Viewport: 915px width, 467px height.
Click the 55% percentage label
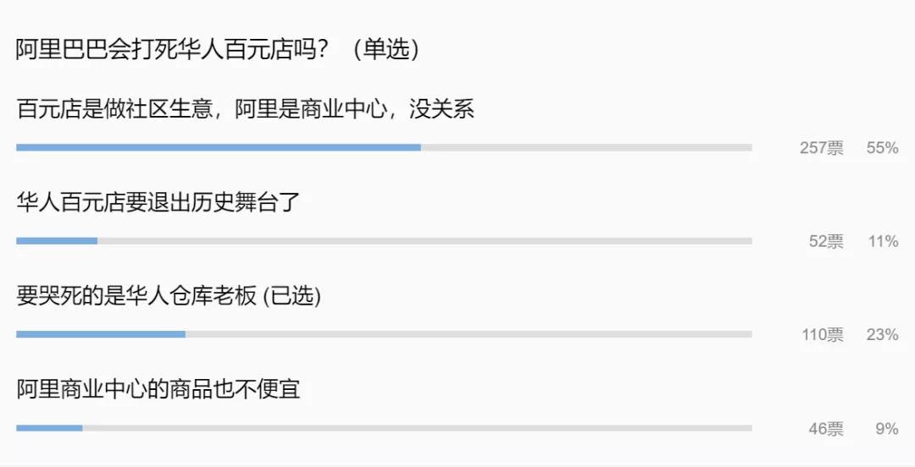(x=882, y=148)
